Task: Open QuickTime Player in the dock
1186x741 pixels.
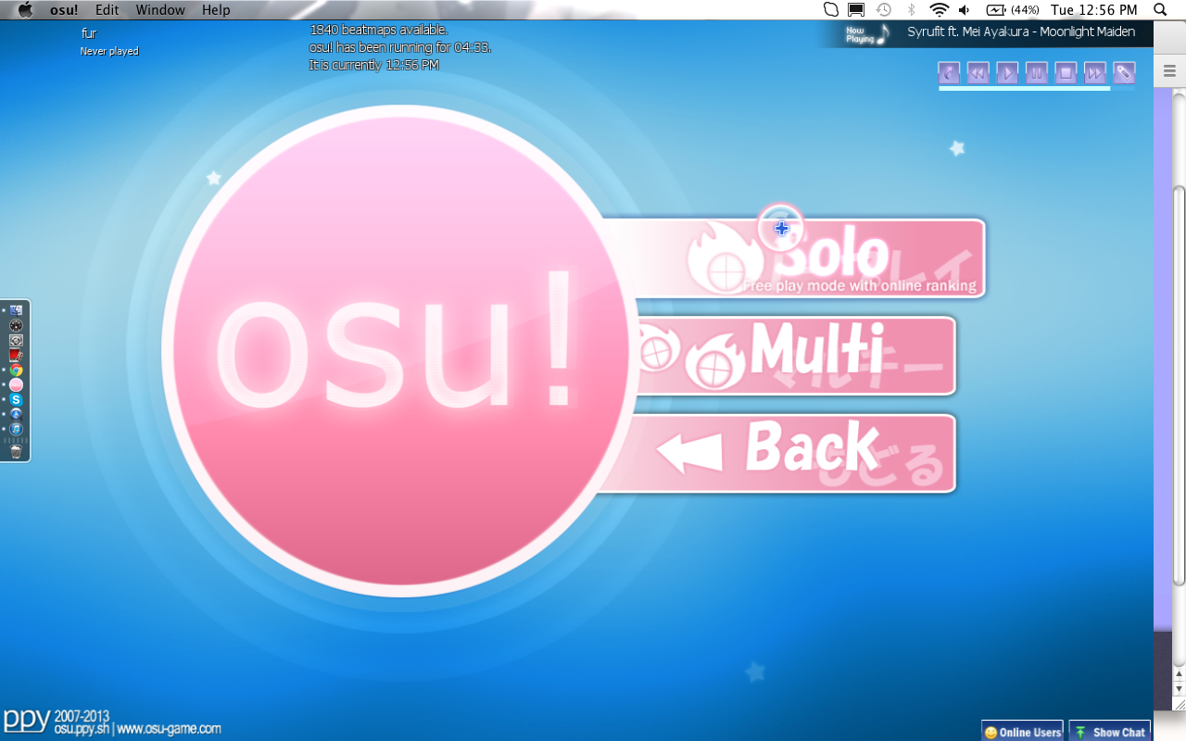Action: [16, 414]
